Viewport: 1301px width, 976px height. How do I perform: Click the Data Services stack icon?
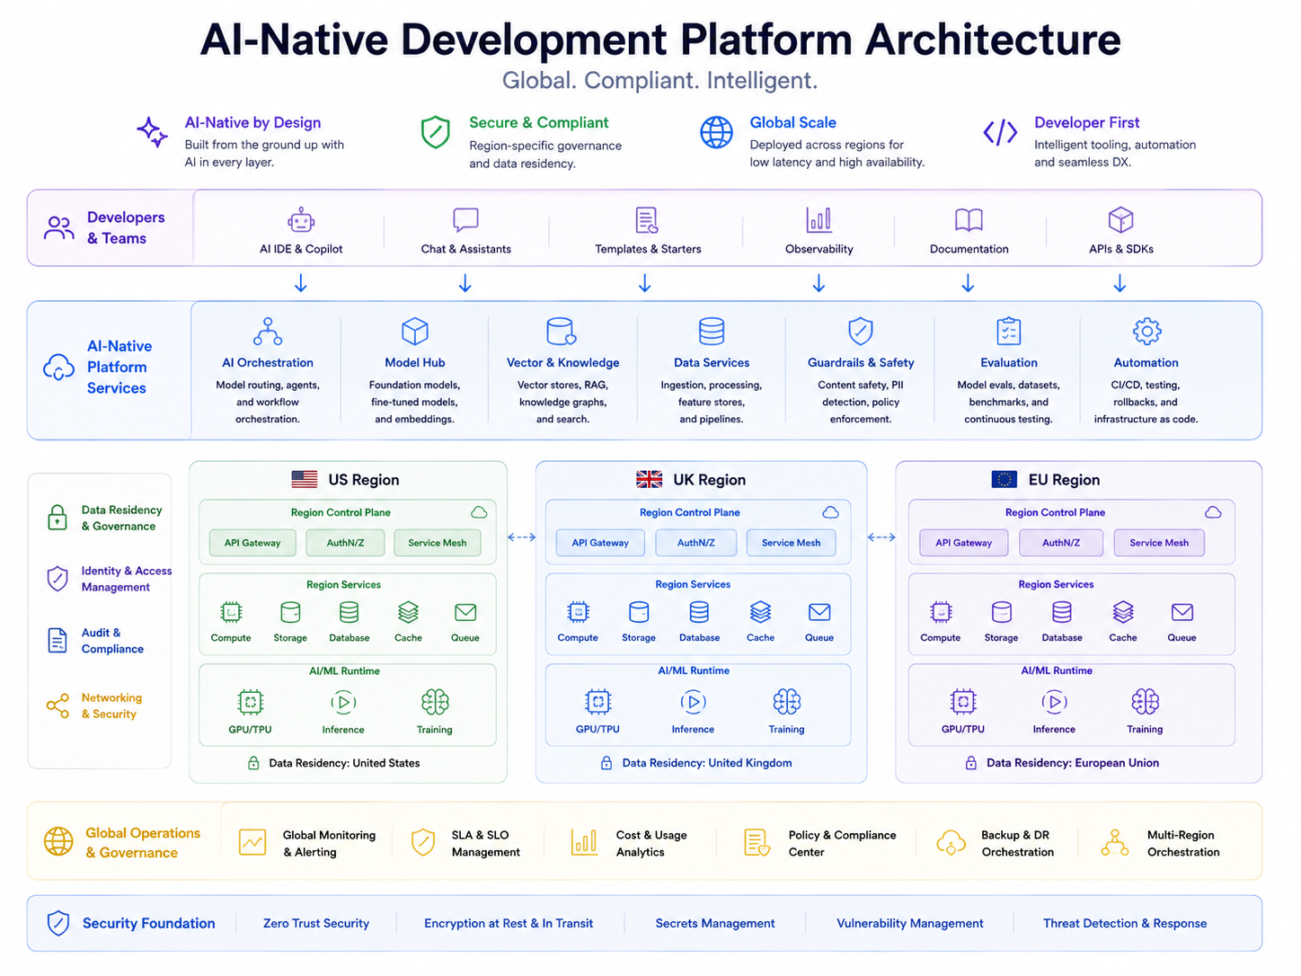[x=712, y=332]
